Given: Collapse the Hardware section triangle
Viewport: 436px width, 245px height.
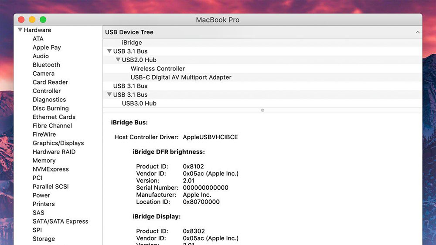Looking at the screenshot, I should [20, 30].
